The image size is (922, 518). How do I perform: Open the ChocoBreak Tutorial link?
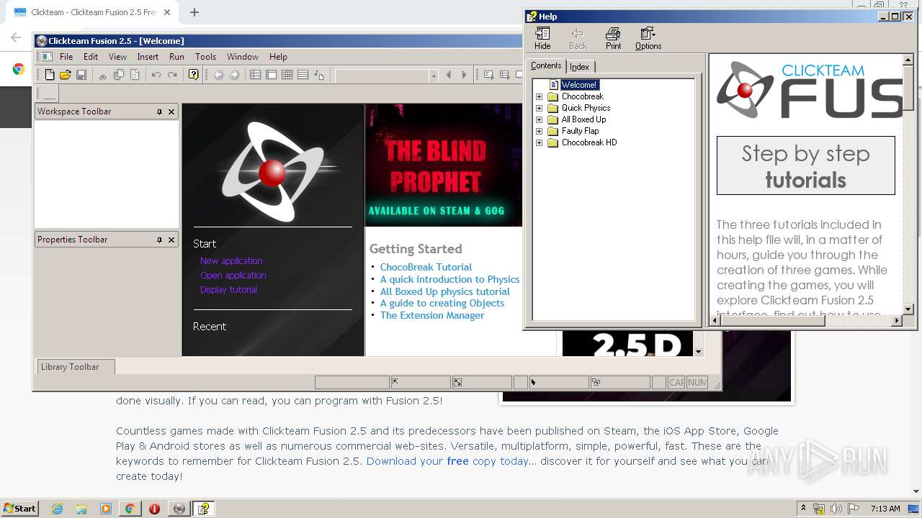click(x=426, y=267)
